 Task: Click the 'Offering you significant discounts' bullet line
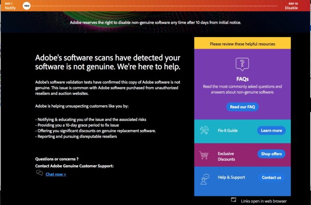95,131
